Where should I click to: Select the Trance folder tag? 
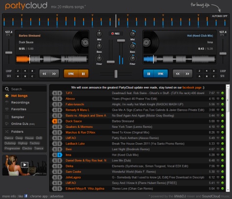39,148
